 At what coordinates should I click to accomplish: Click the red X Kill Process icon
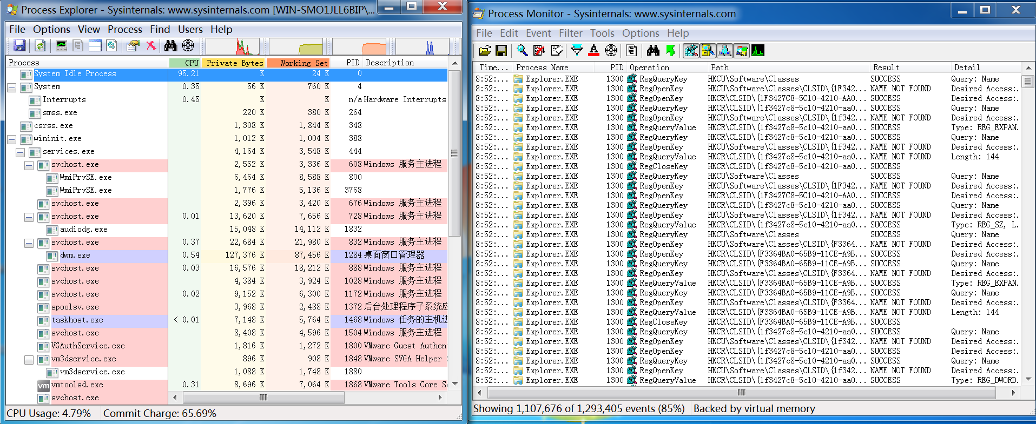(x=151, y=46)
